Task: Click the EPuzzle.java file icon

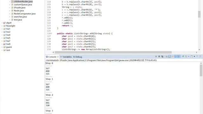Action: tap(12, 8)
